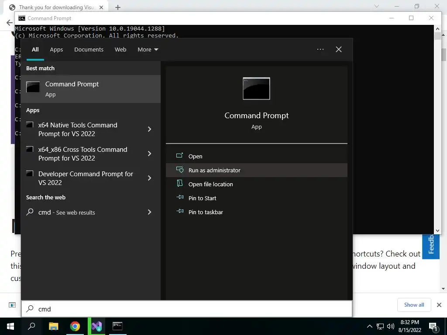Close the Chrome downloads bar
This screenshot has height=335, width=447.
point(439,305)
